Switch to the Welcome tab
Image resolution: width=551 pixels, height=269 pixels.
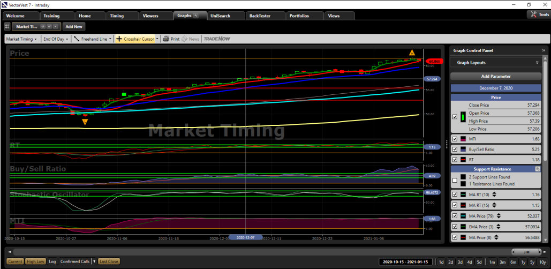(x=21, y=16)
